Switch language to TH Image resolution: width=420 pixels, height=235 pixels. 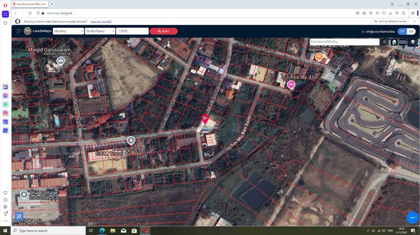coord(401,31)
